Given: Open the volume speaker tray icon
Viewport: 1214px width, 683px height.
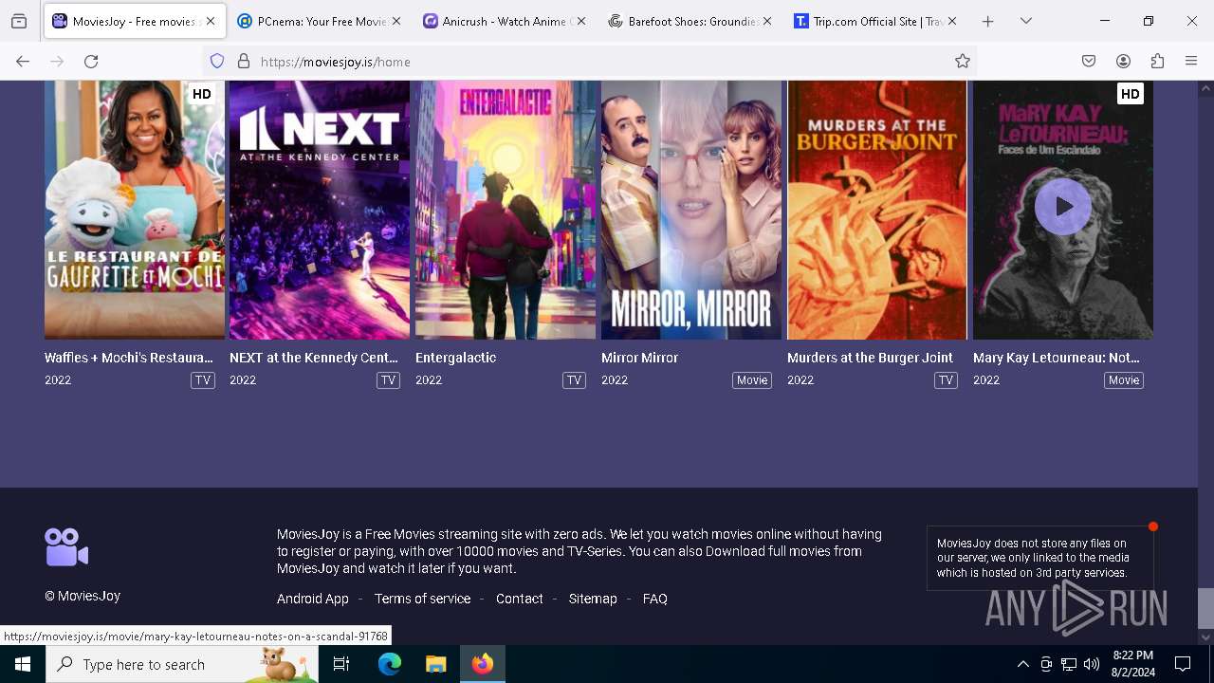Looking at the screenshot, I should [x=1092, y=664].
